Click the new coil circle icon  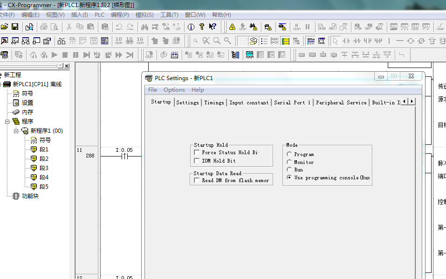[x=411, y=41]
